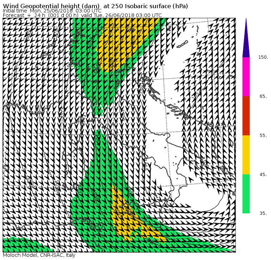Click the green band of the color legend

246,194
